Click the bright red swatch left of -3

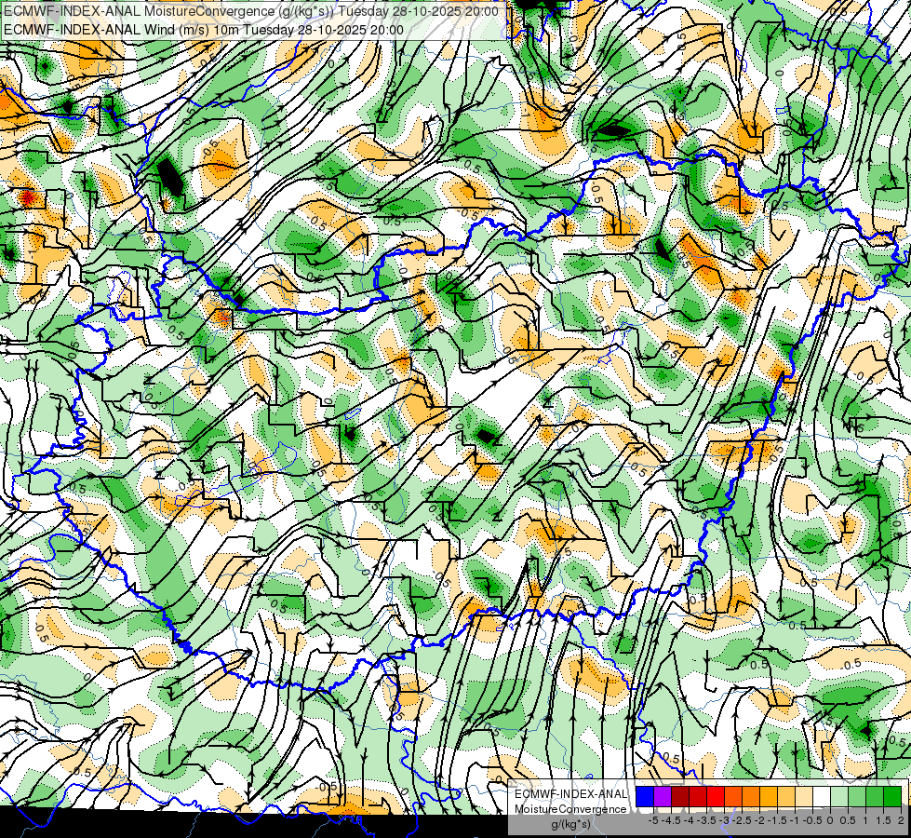[x=716, y=797]
